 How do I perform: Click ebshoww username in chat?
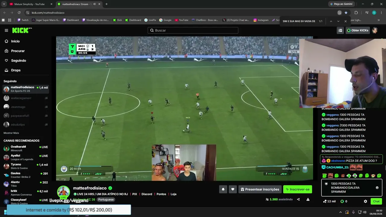[x=338, y=161]
